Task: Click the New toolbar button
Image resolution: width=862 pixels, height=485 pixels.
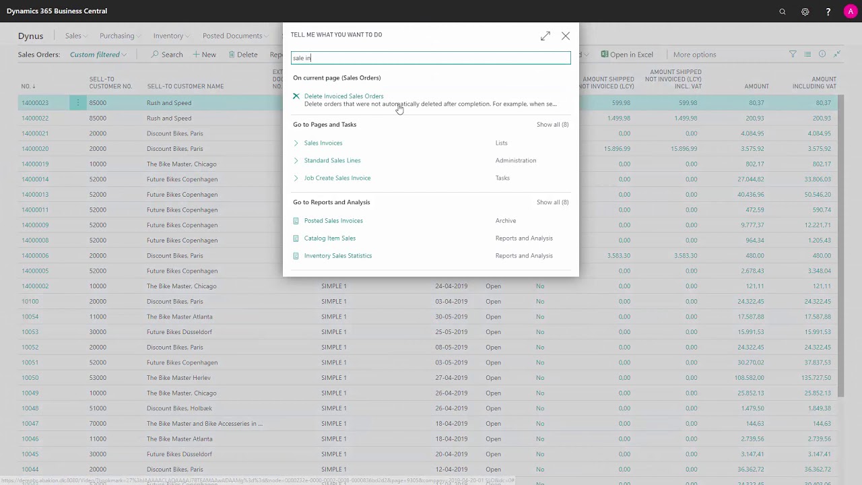Action: [205, 55]
